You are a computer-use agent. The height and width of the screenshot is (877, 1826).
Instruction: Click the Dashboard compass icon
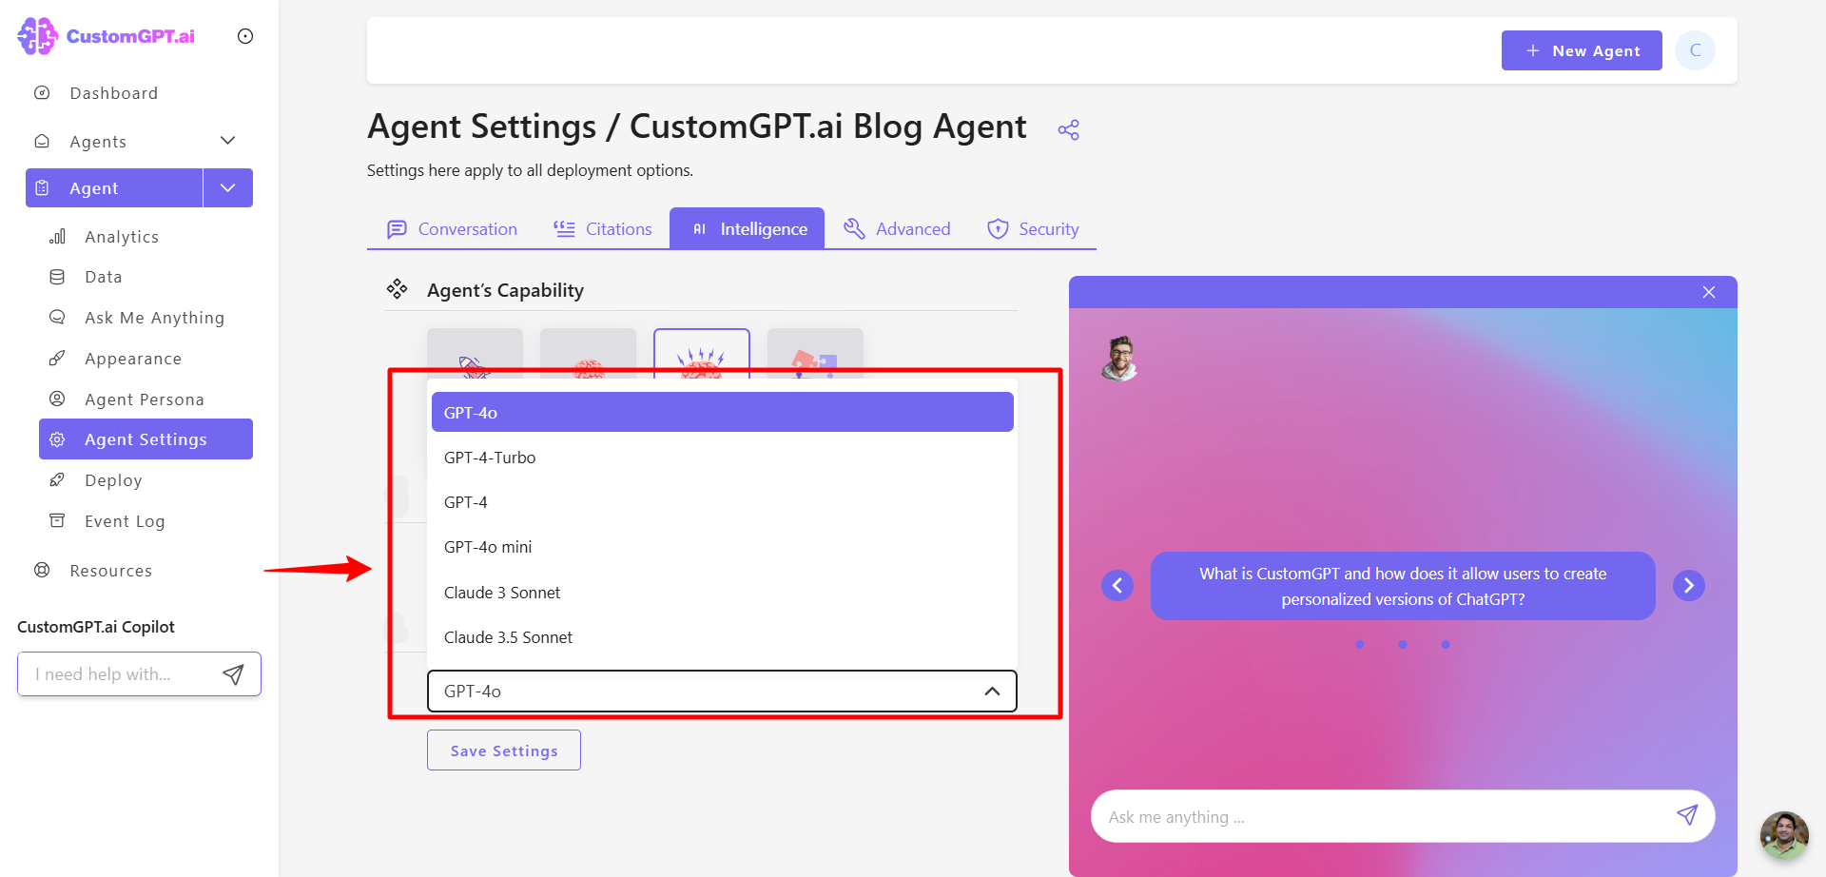tap(42, 92)
